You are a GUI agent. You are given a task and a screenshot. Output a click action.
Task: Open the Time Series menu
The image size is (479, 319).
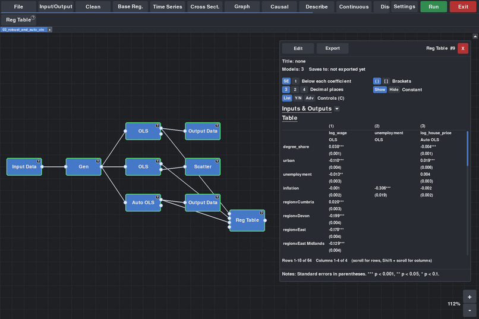click(168, 7)
